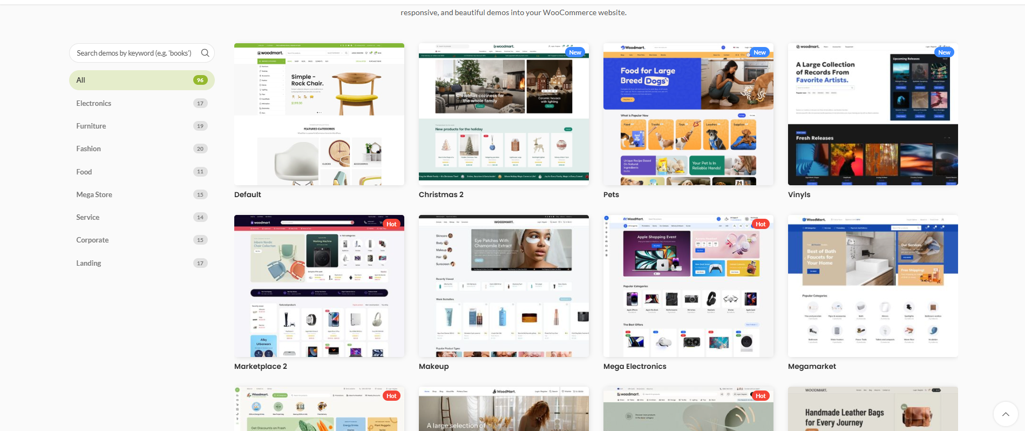Image resolution: width=1025 pixels, height=431 pixels.
Task: Open the Vinyls demo thumbnail
Action: click(873, 114)
